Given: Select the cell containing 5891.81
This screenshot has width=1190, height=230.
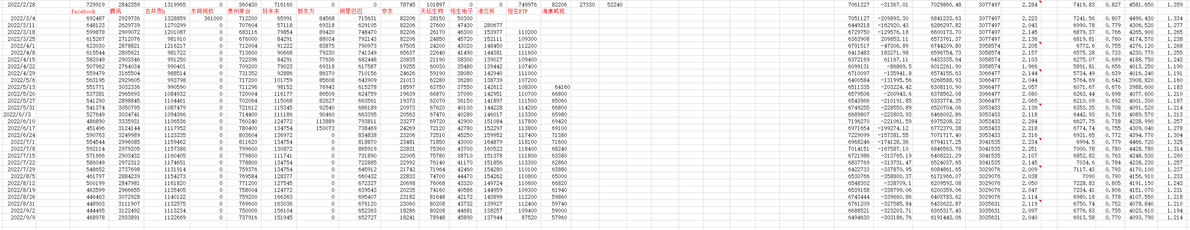Looking at the screenshot, I should click(x=1076, y=66).
